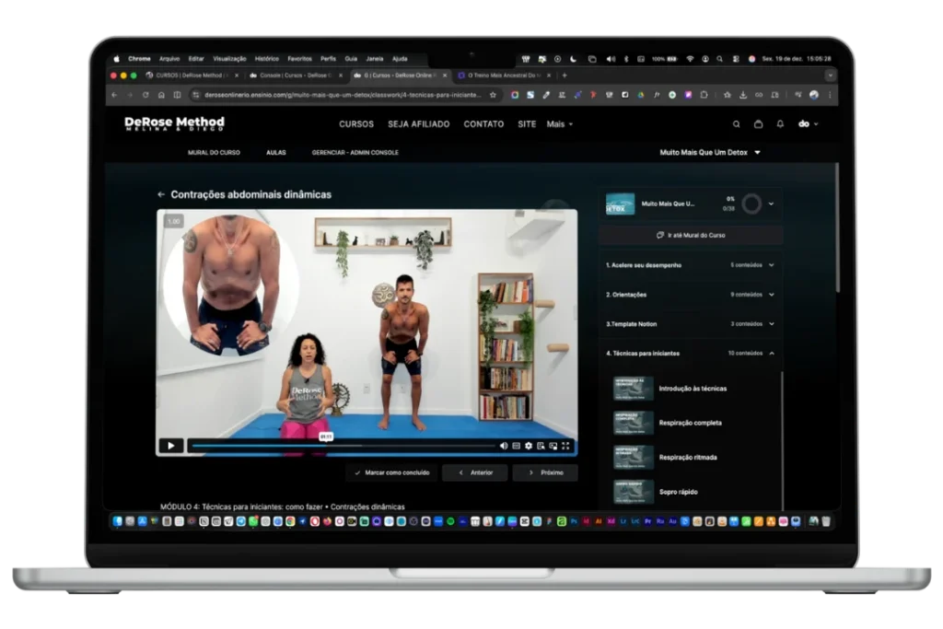Go to the Próximo lesson
This screenshot has width=943, height=629.
545,472
